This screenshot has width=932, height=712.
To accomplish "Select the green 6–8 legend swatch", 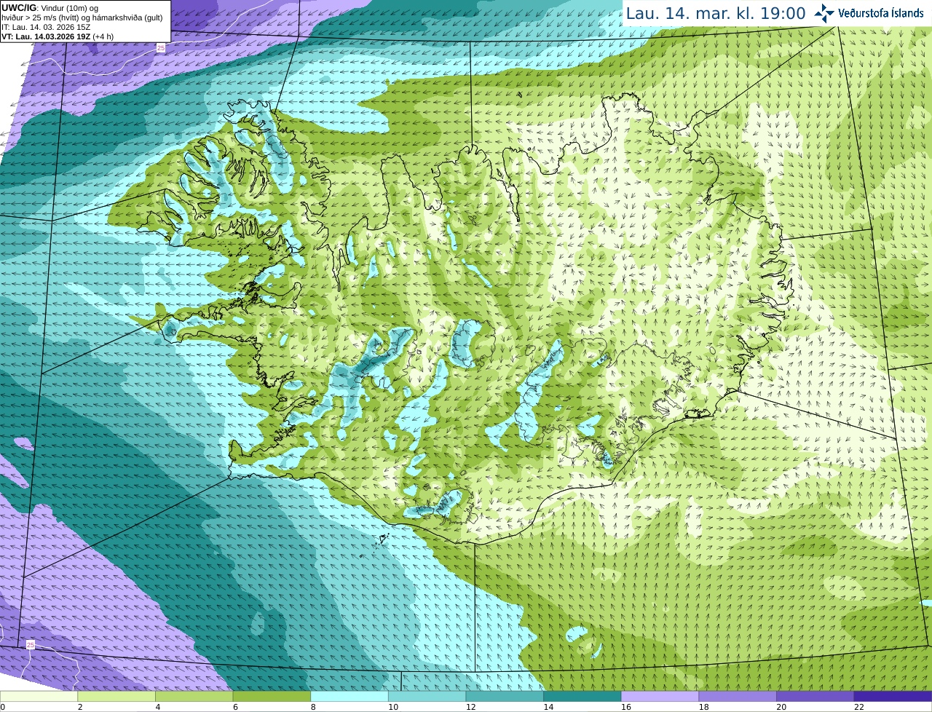I will (272, 696).
